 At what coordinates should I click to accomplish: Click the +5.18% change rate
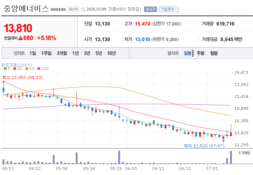(47, 38)
